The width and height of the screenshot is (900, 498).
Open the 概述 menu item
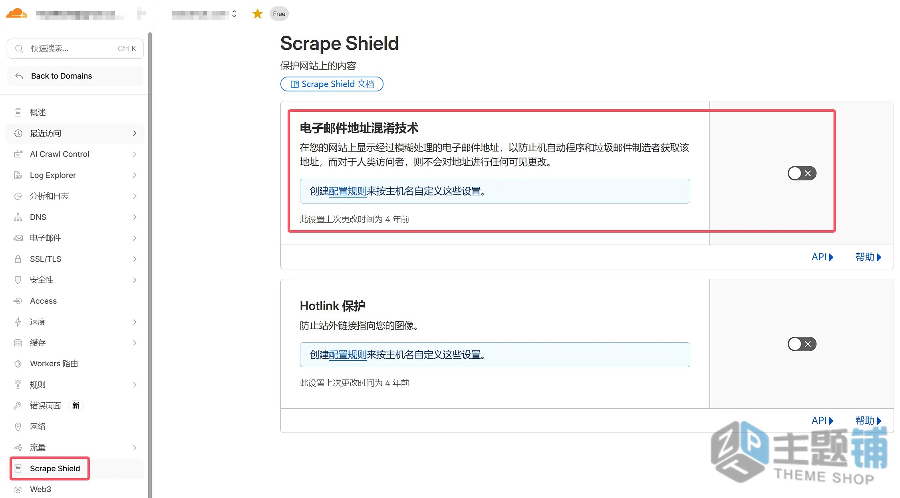75,113
